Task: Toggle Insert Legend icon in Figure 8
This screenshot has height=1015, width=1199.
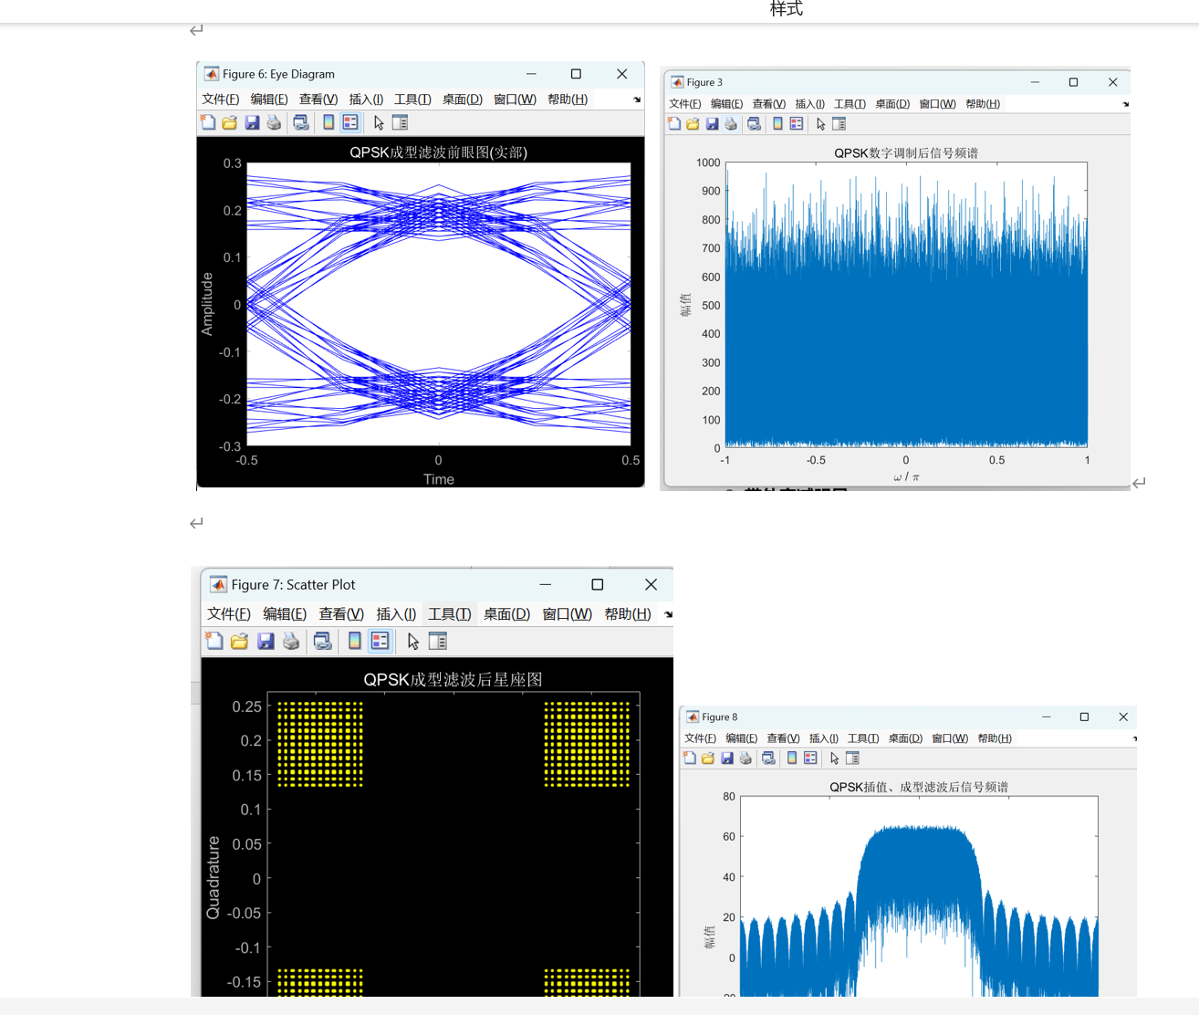Action: pyautogui.click(x=810, y=759)
